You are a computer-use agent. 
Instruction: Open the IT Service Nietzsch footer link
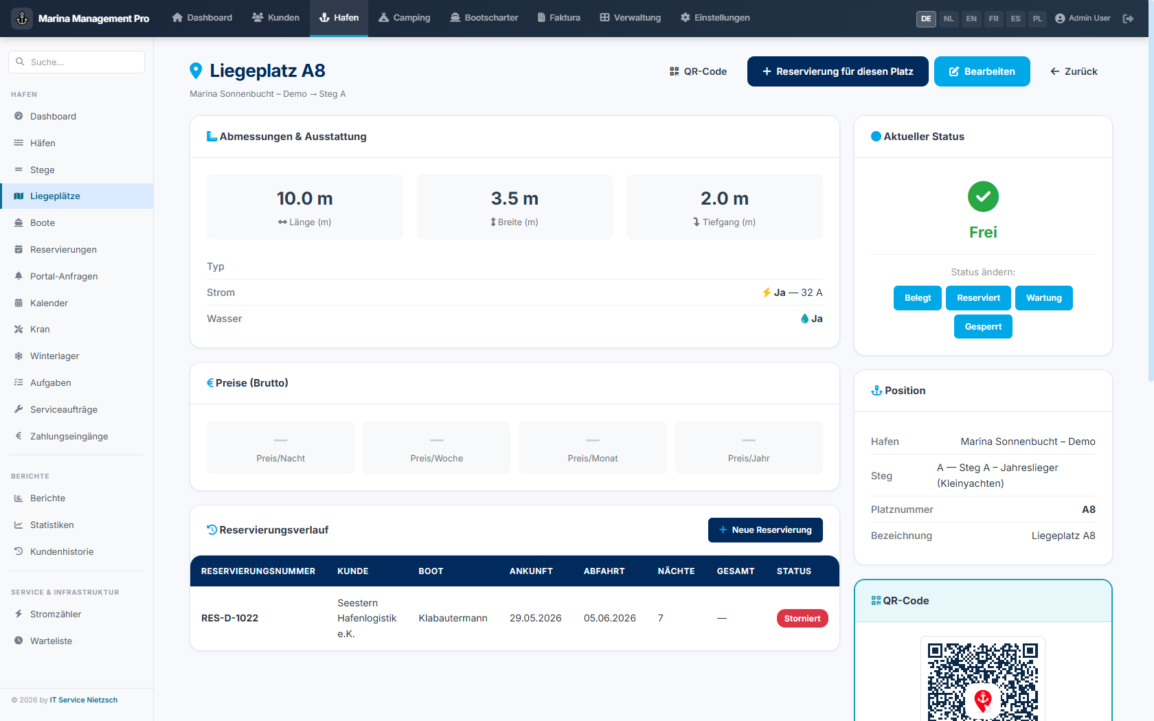pyautogui.click(x=84, y=700)
